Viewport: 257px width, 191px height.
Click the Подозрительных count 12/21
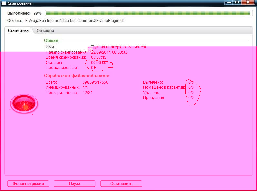(88, 93)
